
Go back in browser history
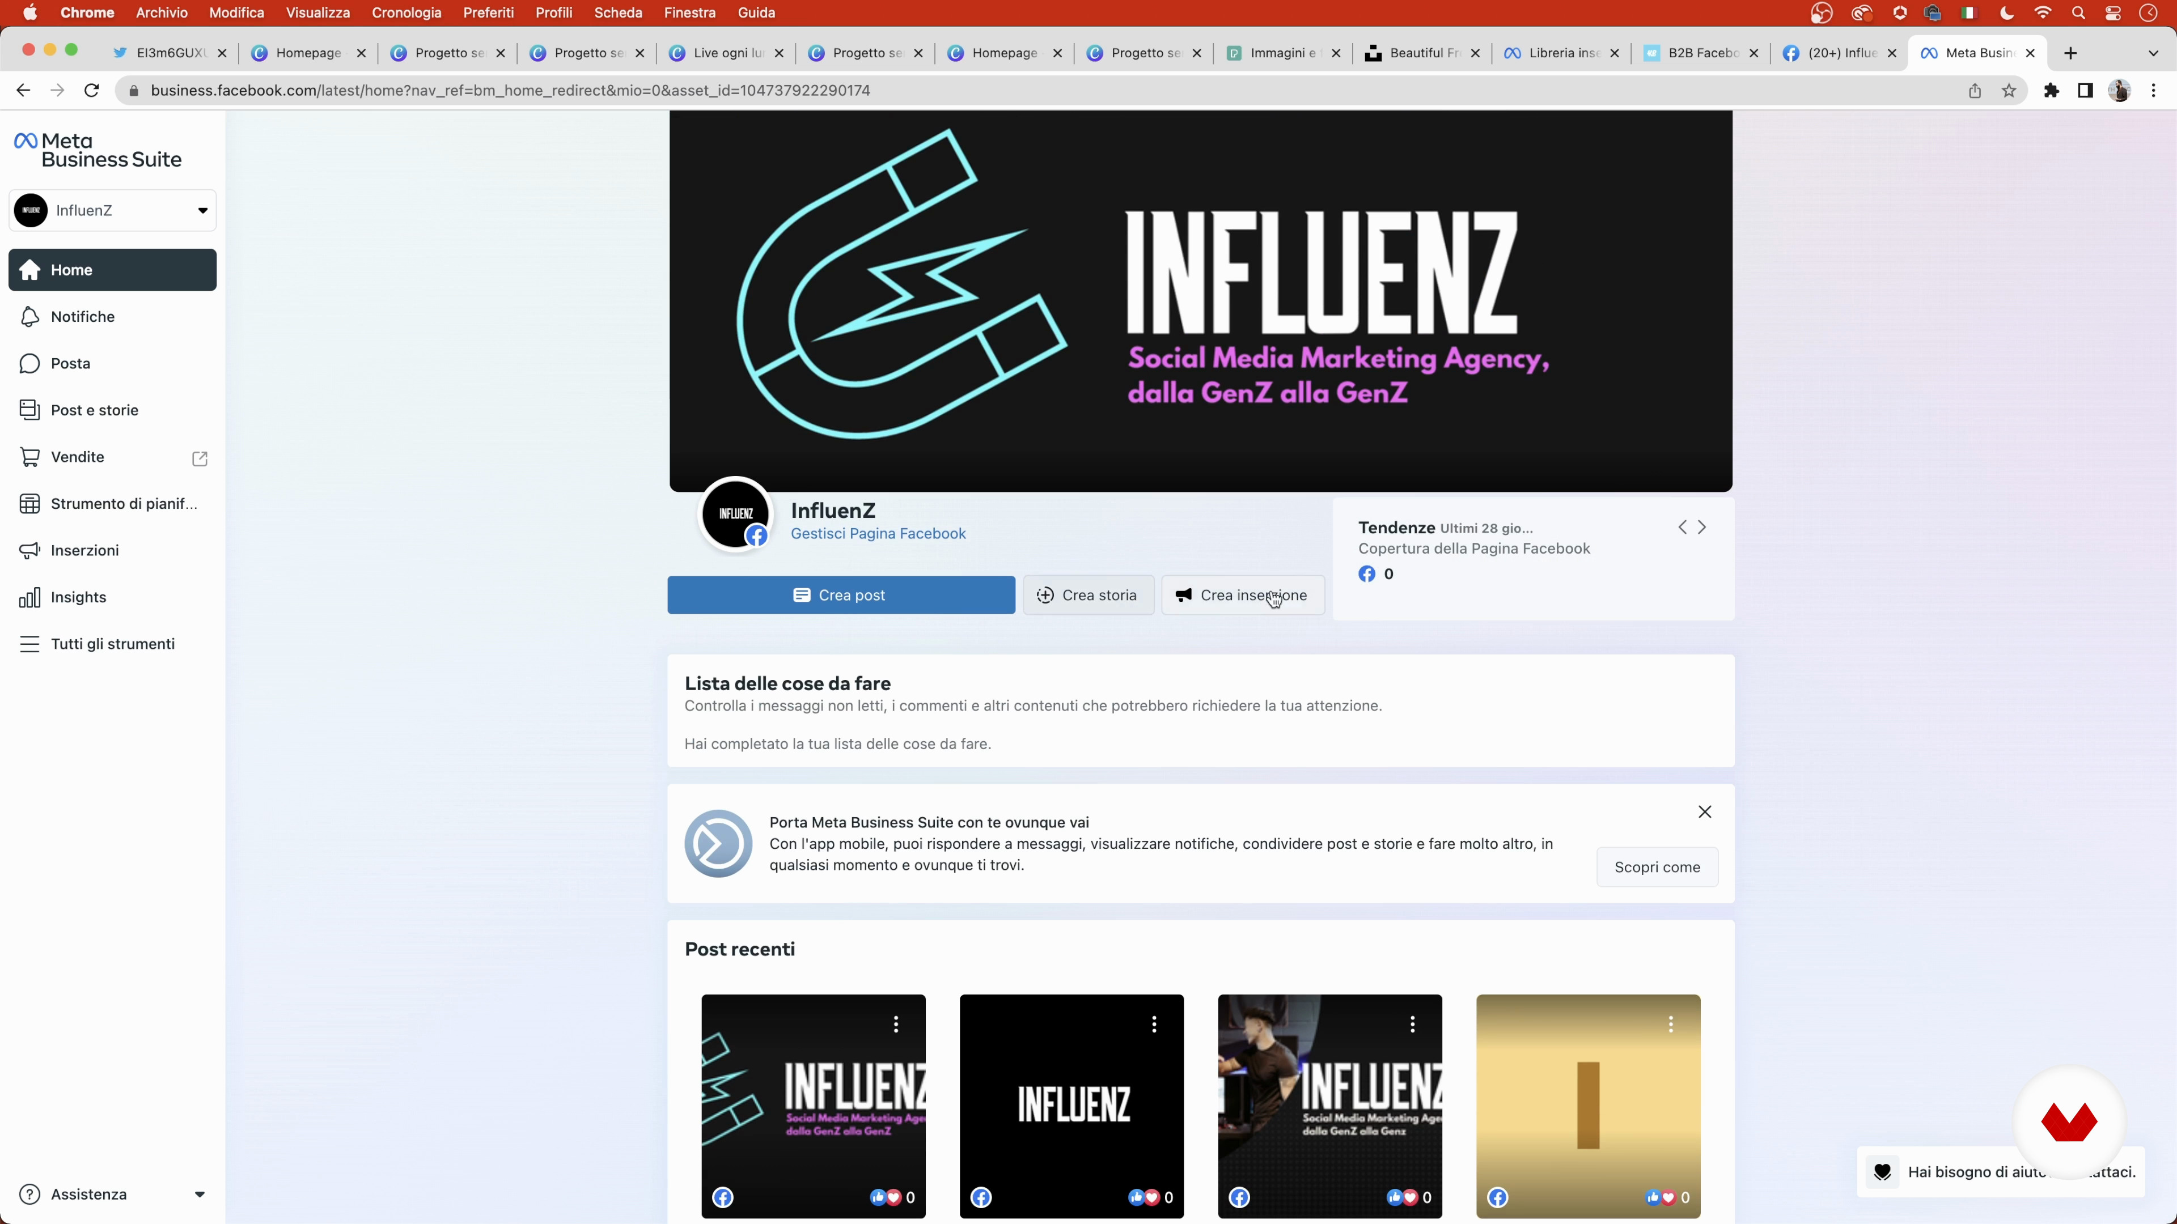point(23,91)
